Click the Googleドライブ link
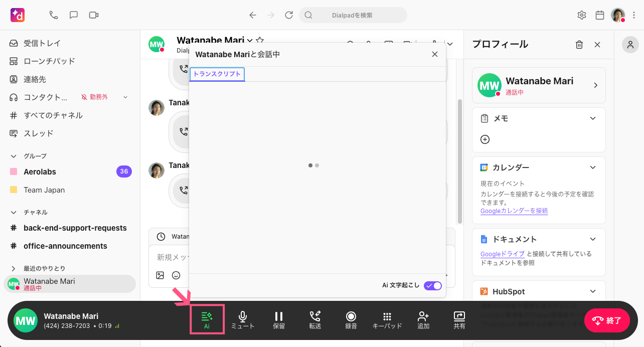 tap(503, 254)
